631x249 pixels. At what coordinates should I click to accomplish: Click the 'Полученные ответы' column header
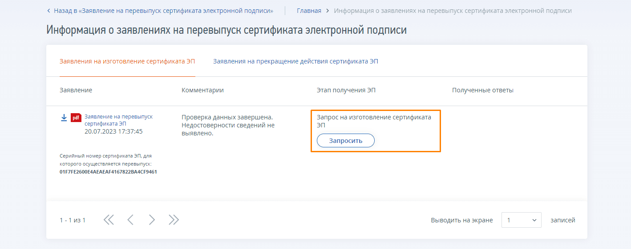coord(482,90)
